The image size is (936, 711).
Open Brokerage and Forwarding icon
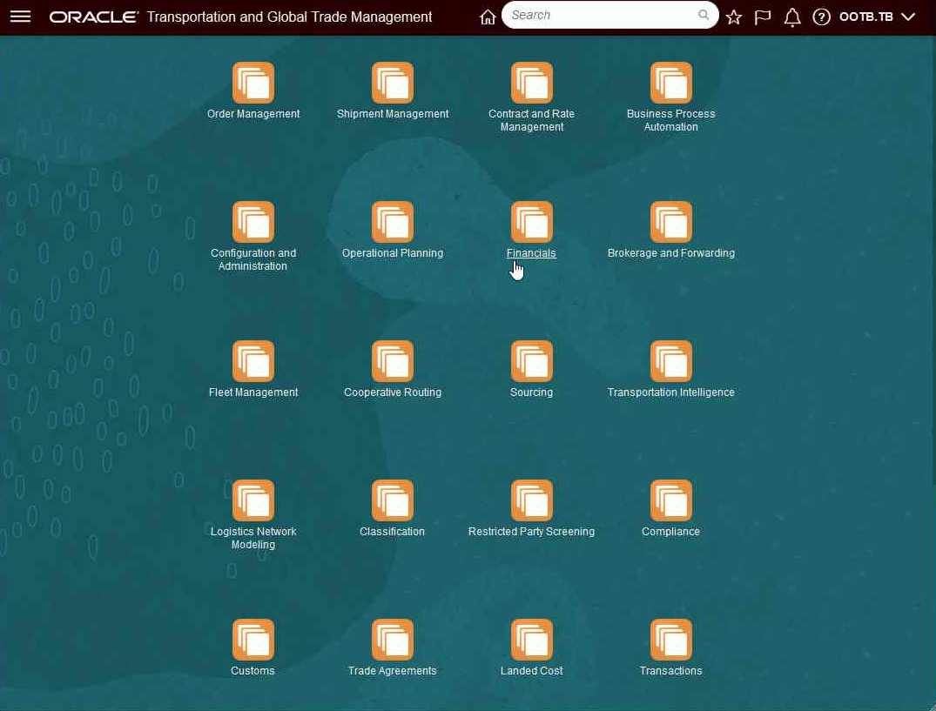point(671,222)
